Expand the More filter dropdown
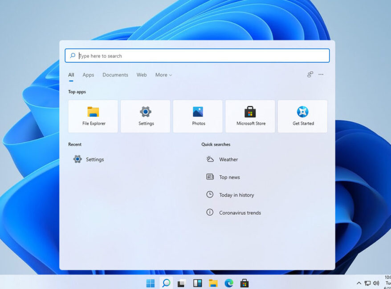The height and width of the screenshot is (289, 391). pyautogui.click(x=163, y=75)
